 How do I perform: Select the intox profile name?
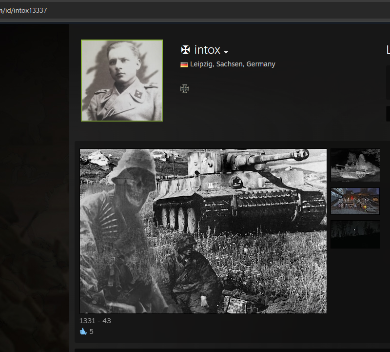click(x=207, y=50)
